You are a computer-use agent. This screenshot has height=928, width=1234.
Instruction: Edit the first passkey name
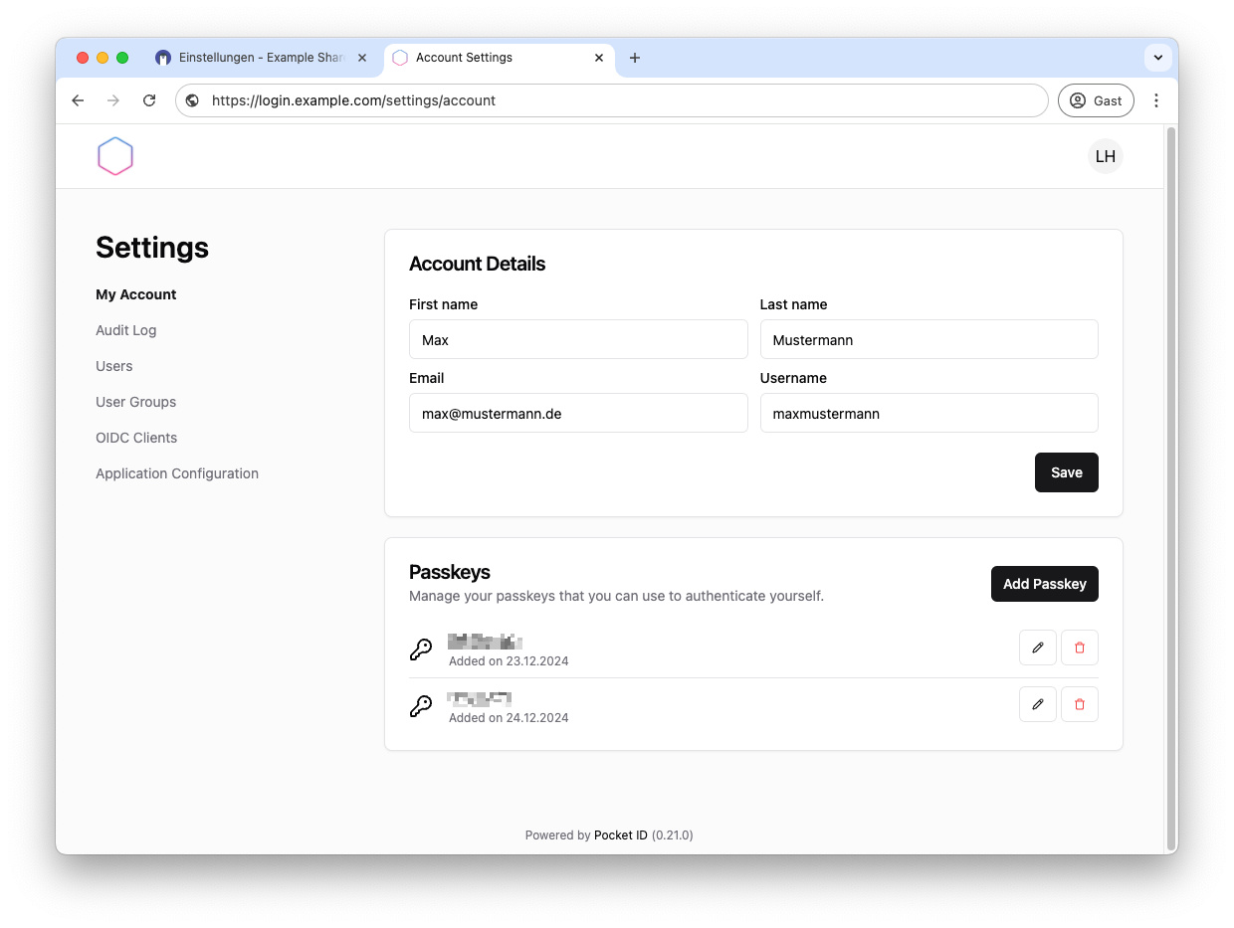[1037, 648]
